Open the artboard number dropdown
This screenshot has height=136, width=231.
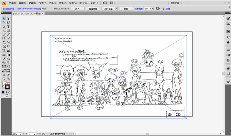(34, 134)
